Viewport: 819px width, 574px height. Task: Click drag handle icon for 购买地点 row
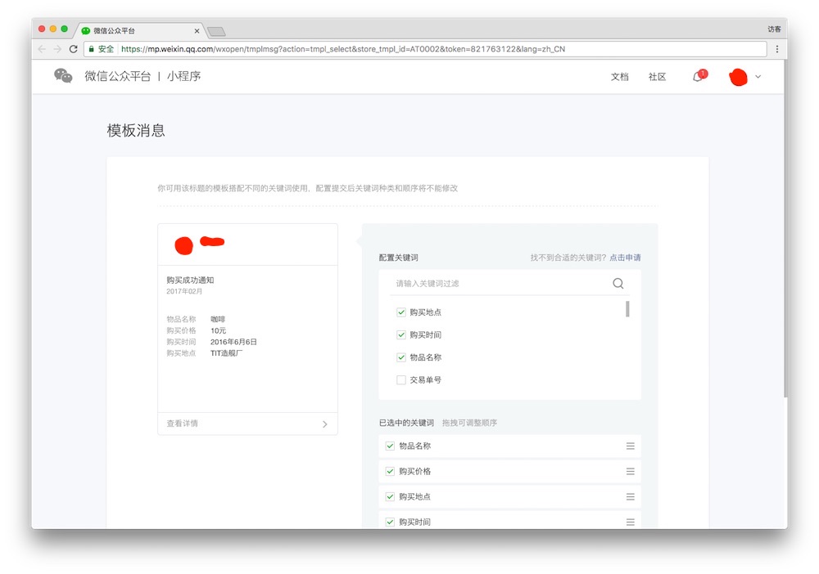click(630, 497)
